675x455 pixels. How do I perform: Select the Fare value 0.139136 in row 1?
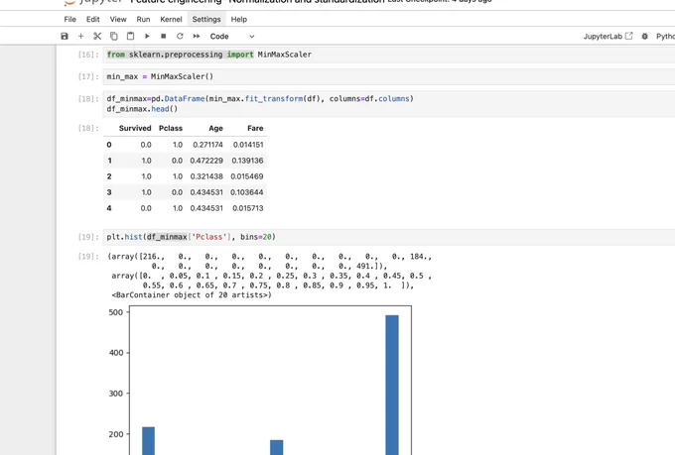[247, 161]
